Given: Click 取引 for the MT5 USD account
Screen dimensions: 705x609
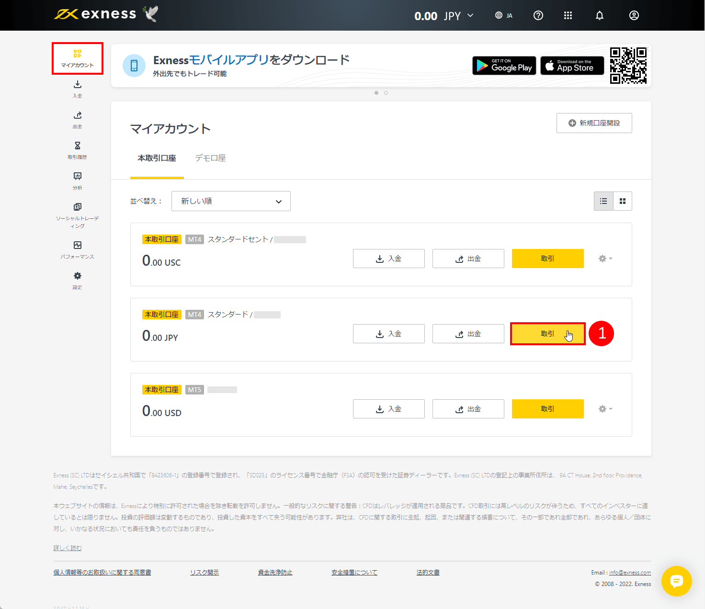Looking at the screenshot, I should point(548,409).
